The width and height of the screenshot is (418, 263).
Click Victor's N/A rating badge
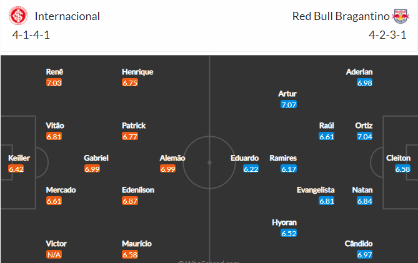(x=54, y=254)
